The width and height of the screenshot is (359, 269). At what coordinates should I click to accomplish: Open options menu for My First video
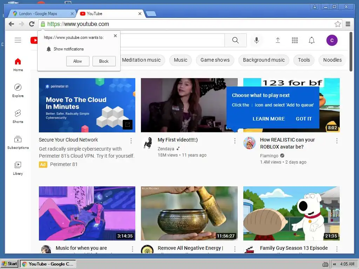pos(235,141)
